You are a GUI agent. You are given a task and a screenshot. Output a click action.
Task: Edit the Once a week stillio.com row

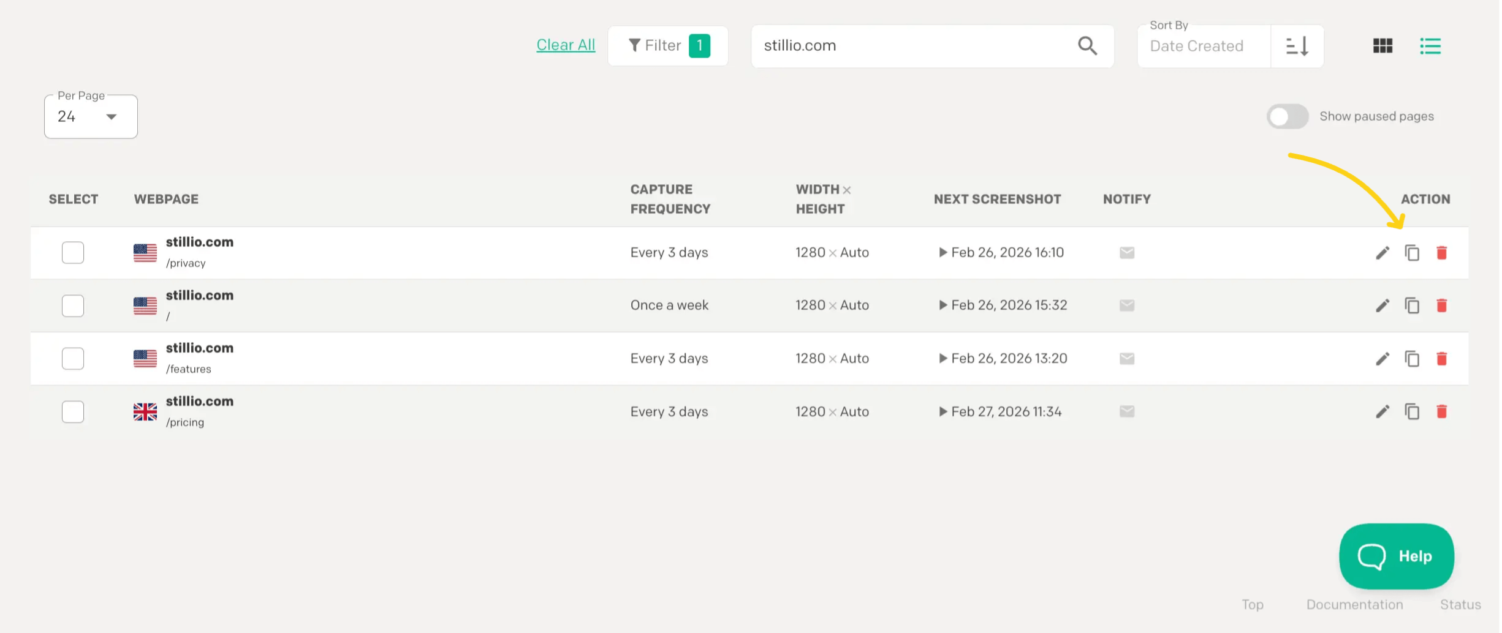1382,305
